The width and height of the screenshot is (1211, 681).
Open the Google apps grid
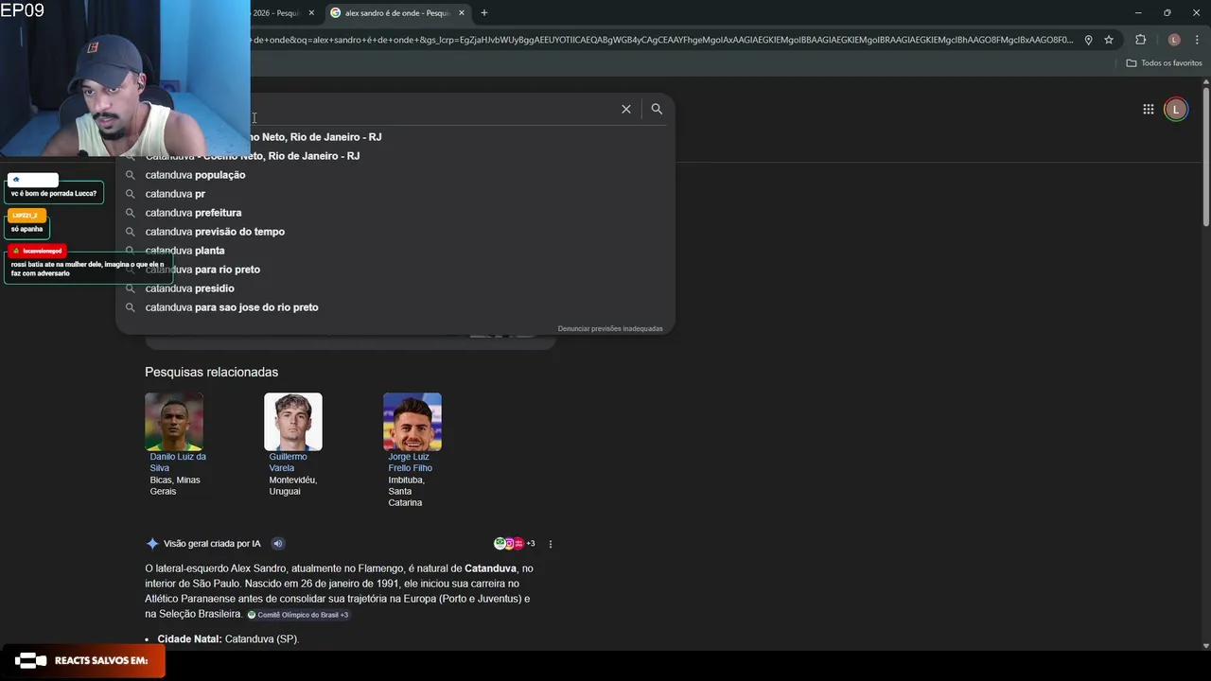(x=1148, y=110)
